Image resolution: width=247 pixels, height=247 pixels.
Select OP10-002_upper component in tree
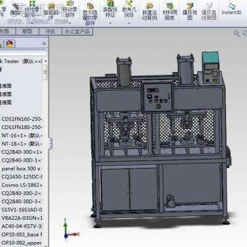[x=22, y=243]
